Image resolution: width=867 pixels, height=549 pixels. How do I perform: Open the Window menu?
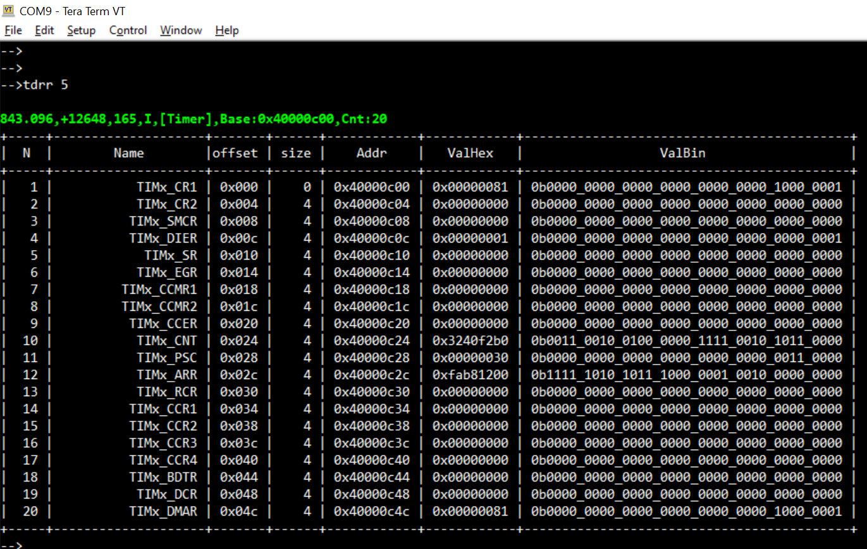click(181, 30)
